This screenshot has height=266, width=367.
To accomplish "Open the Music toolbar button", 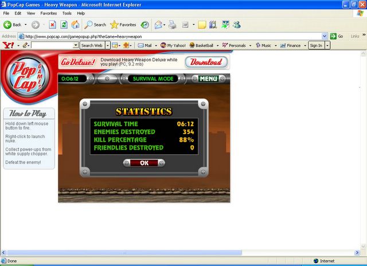I will point(264,45).
